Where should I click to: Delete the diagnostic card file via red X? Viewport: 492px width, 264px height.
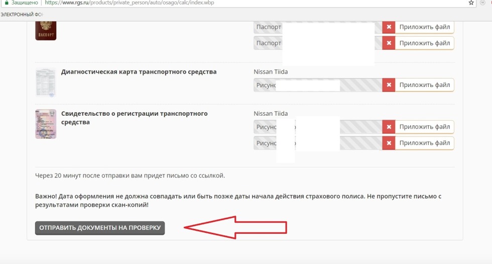[389, 85]
